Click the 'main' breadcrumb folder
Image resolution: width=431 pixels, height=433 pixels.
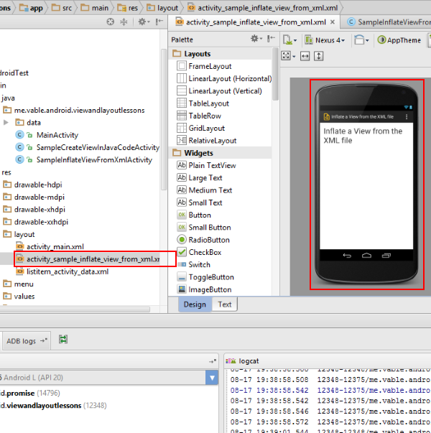(95, 8)
